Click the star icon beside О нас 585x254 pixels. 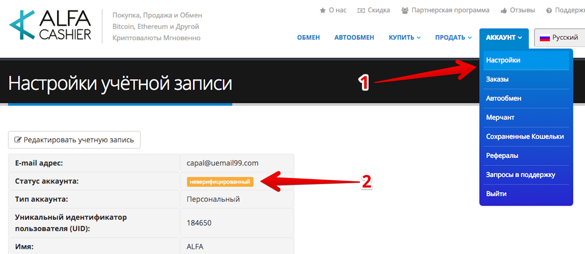click(323, 11)
